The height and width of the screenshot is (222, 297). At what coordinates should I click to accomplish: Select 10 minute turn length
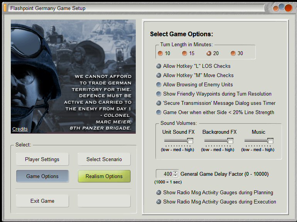pyautogui.click(x=160, y=53)
